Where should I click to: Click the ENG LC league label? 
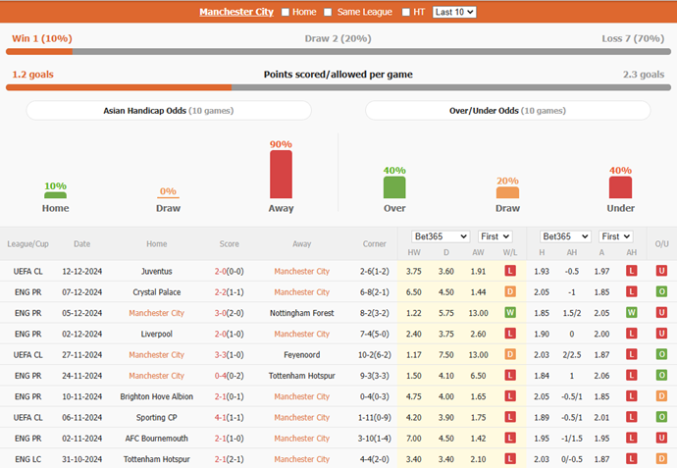(x=28, y=459)
